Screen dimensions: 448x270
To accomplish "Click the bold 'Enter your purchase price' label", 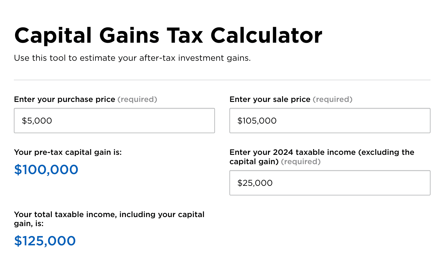I will pyautogui.click(x=65, y=100).
